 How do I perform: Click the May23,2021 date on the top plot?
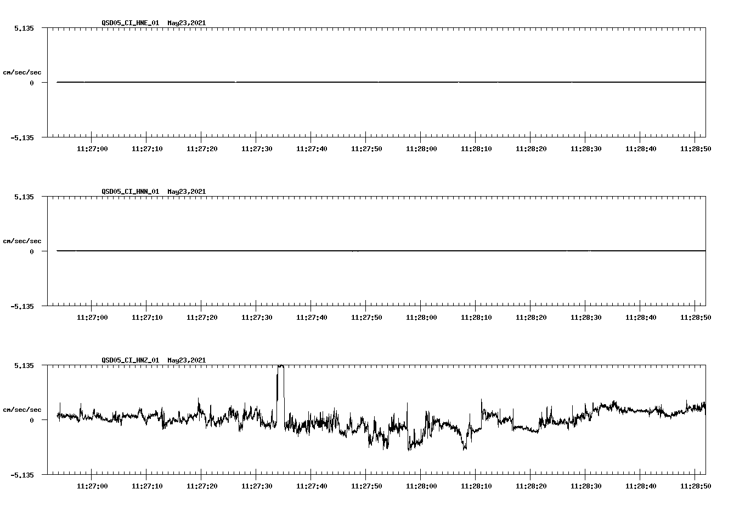coord(187,23)
